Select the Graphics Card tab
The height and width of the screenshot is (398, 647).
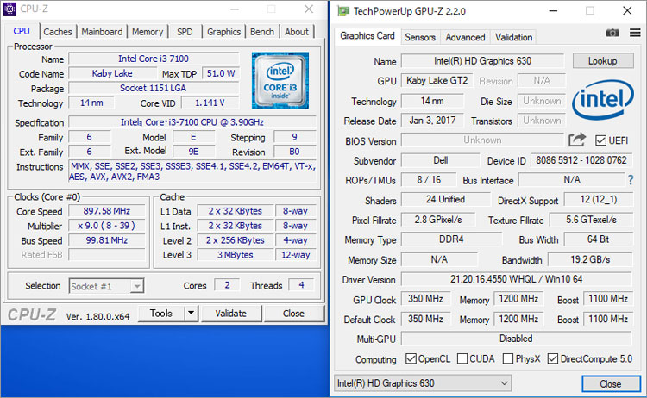point(367,36)
